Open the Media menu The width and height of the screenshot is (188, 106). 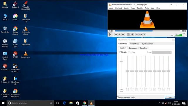coord(111,8)
